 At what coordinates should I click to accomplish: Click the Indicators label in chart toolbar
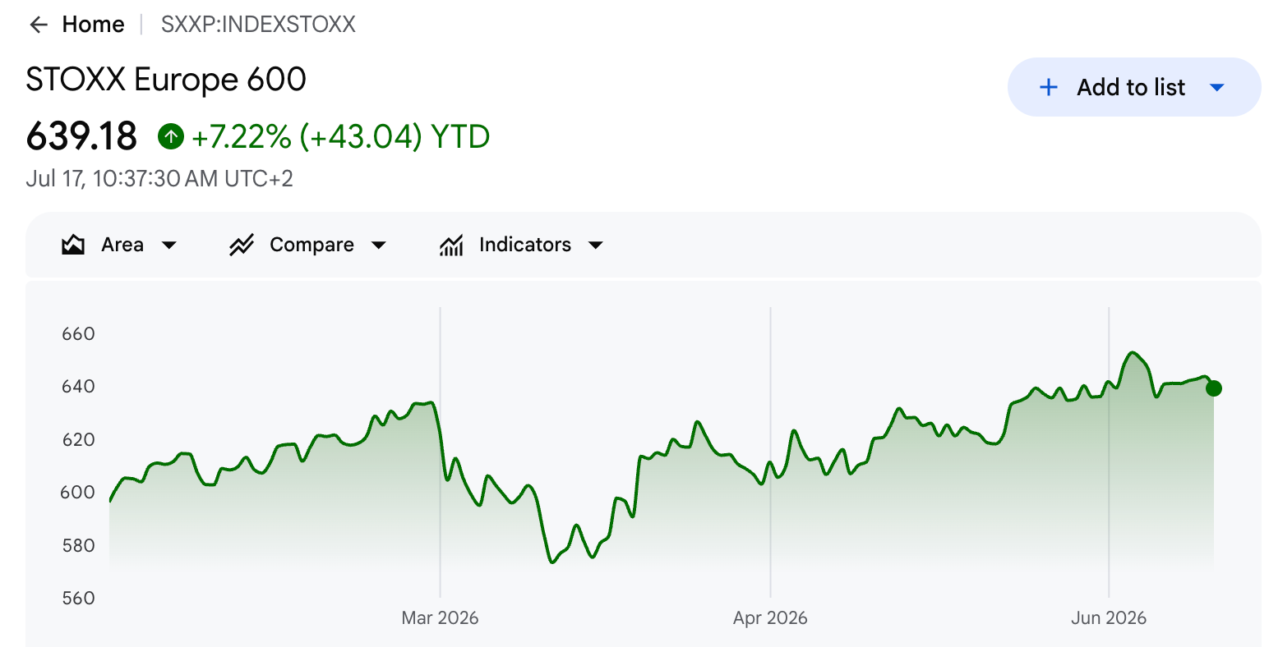point(525,245)
